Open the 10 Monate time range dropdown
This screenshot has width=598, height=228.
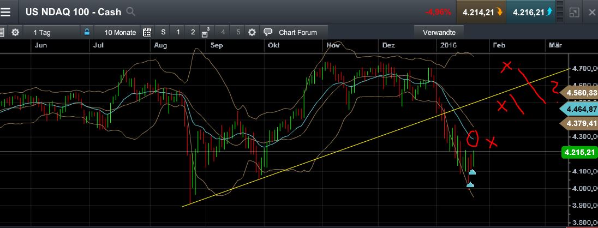pyautogui.click(x=120, y=32)
